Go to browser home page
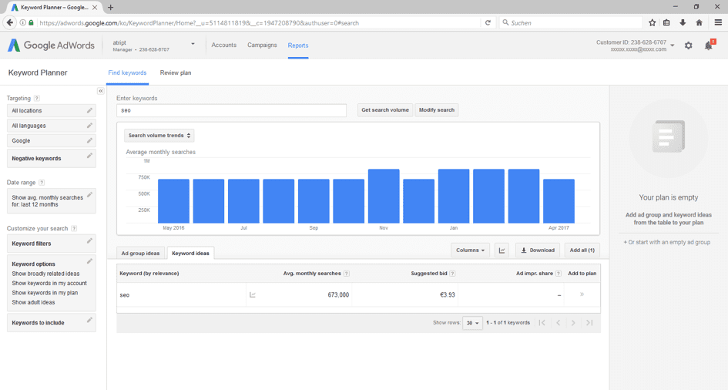Screen dimensions: 728x390 click(699, 22)
